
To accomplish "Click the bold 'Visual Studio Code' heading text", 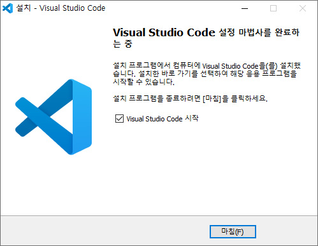I will pyautogui.click(x=164, y=32).
